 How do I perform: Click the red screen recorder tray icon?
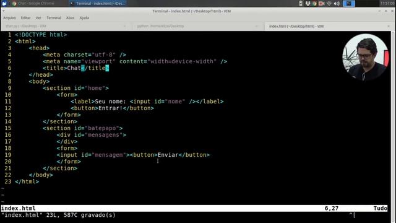pos(322,3)
